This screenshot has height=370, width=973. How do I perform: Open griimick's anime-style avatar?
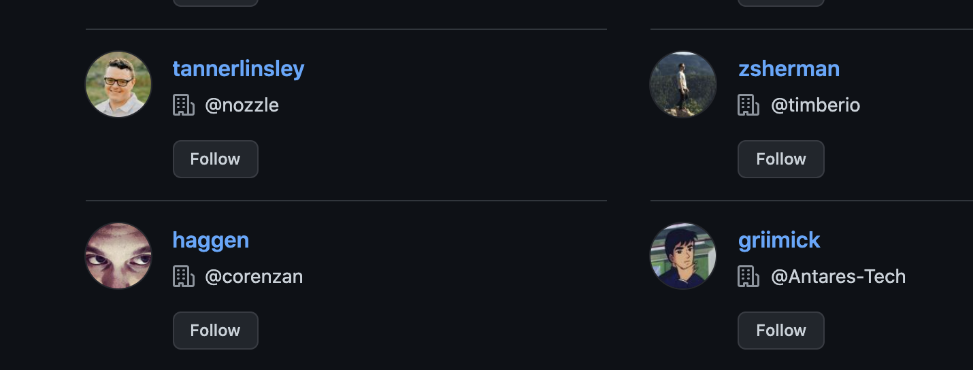tap(683, 256)
